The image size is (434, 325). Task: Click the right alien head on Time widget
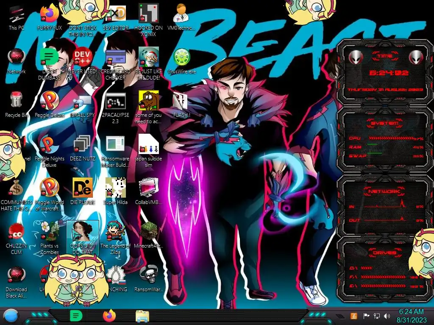[416, 57]
